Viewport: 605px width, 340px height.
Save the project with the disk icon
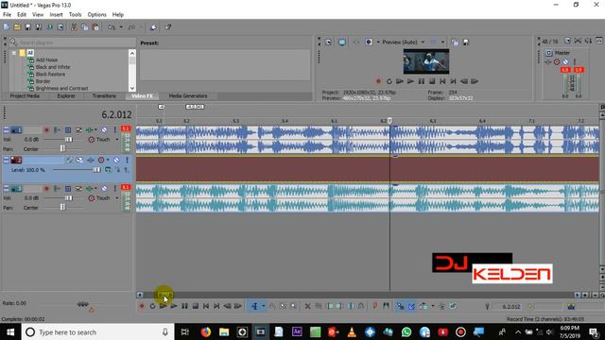(x=27, y=27)
